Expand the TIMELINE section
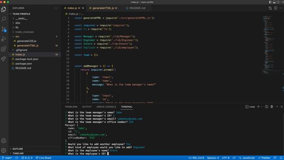Viewport: 284px width, 160px height. pyautogui.click(x=18, y=153)
